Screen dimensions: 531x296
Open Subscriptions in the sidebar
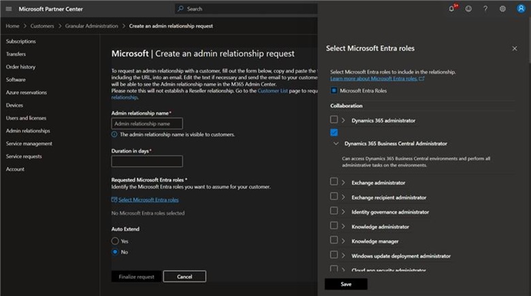pyautogui.click(x=20, y=42)
